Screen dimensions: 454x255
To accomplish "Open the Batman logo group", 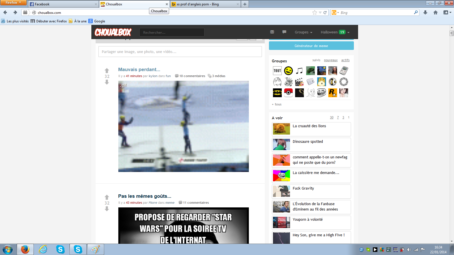I will pos(277,93).
